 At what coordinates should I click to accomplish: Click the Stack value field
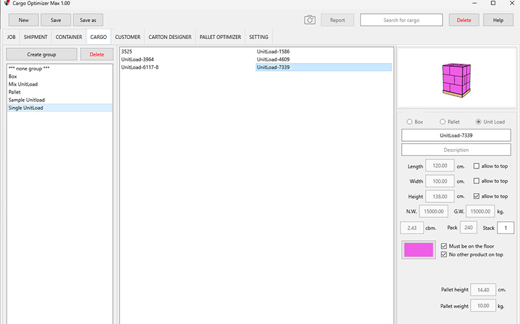click(506, 228)
